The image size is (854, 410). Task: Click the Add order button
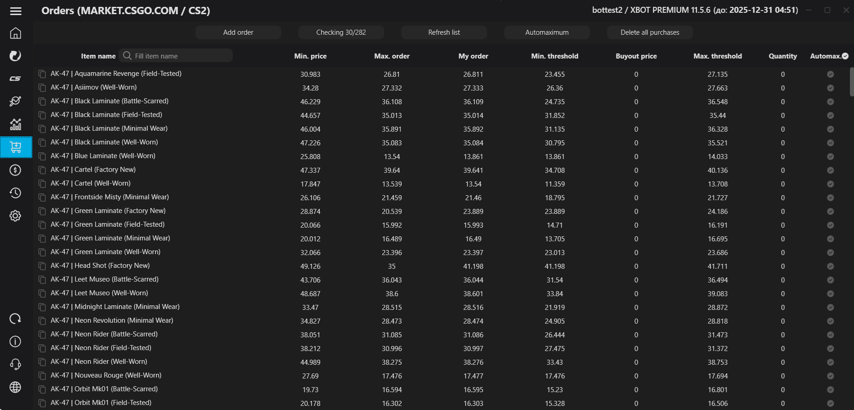(x=238, y=32)
